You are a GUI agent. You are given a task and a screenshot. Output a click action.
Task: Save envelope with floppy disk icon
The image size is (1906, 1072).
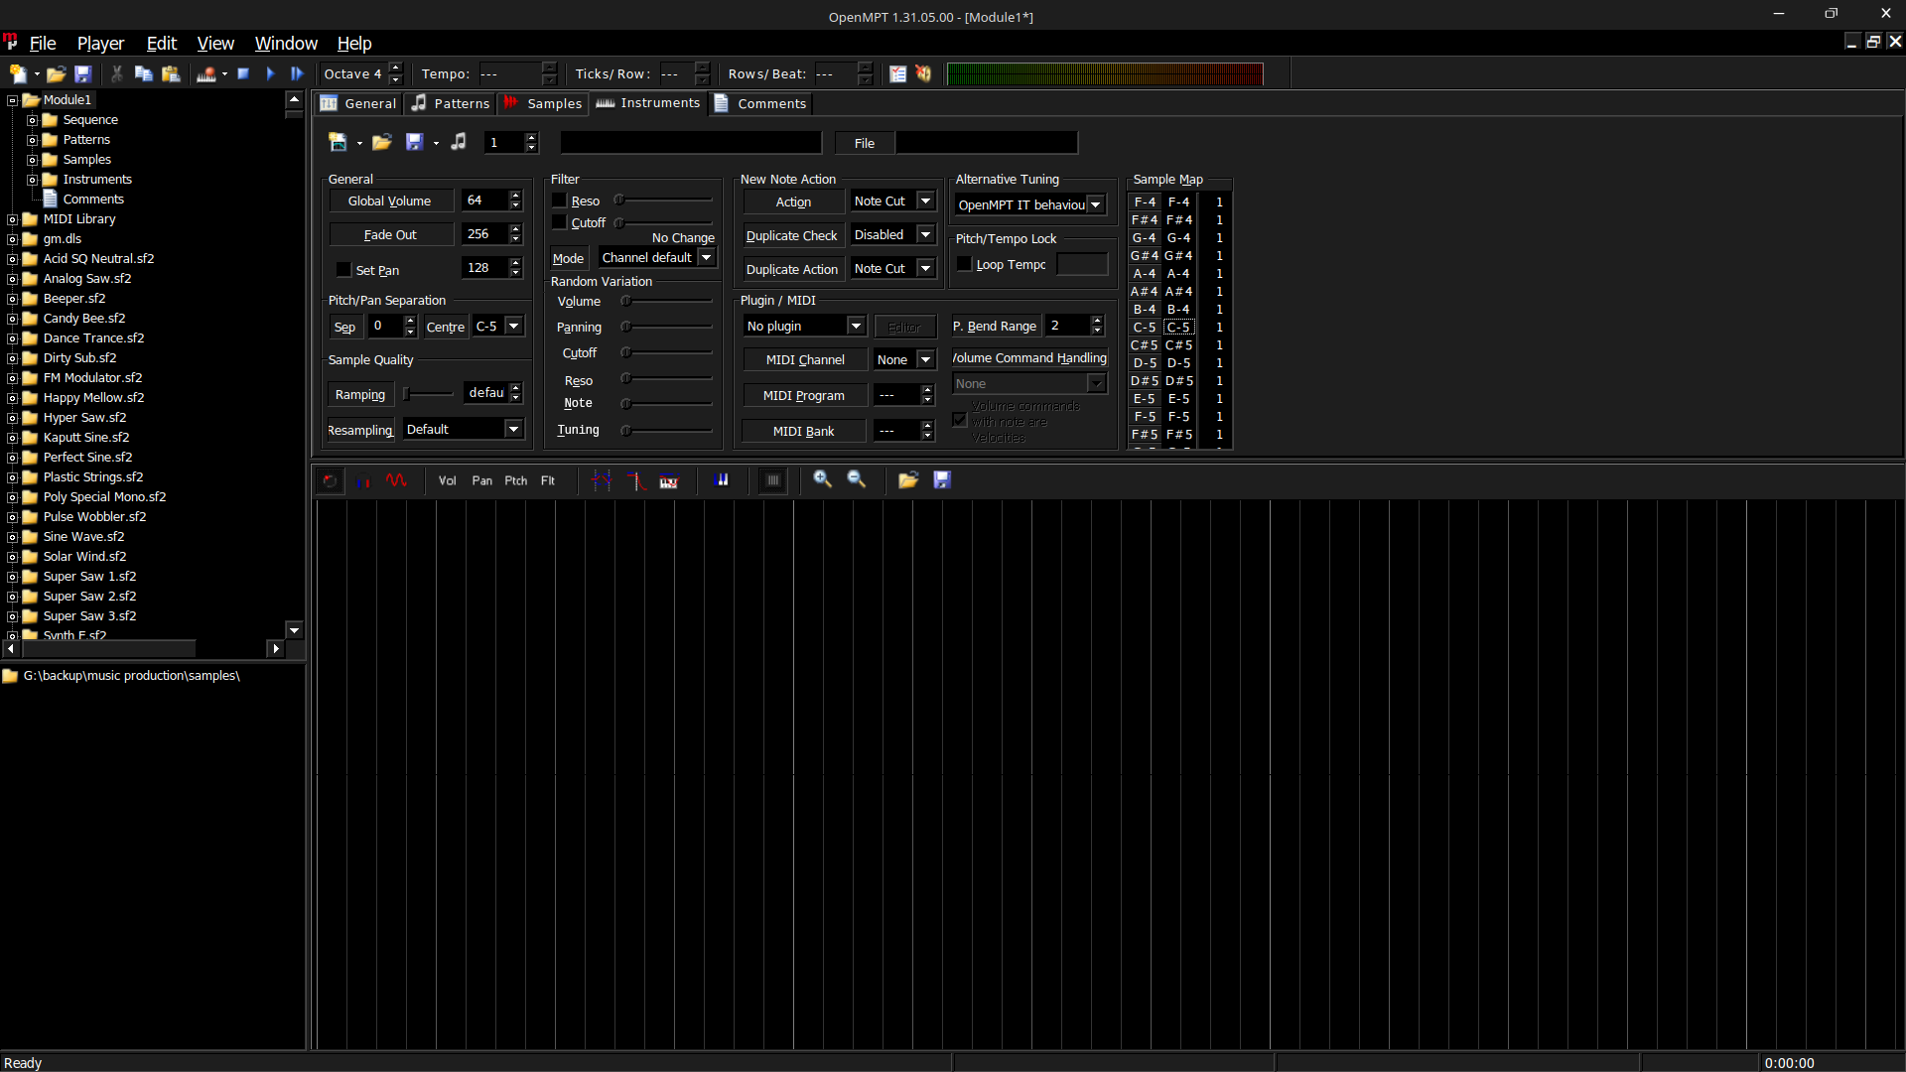tap(942, 480)
